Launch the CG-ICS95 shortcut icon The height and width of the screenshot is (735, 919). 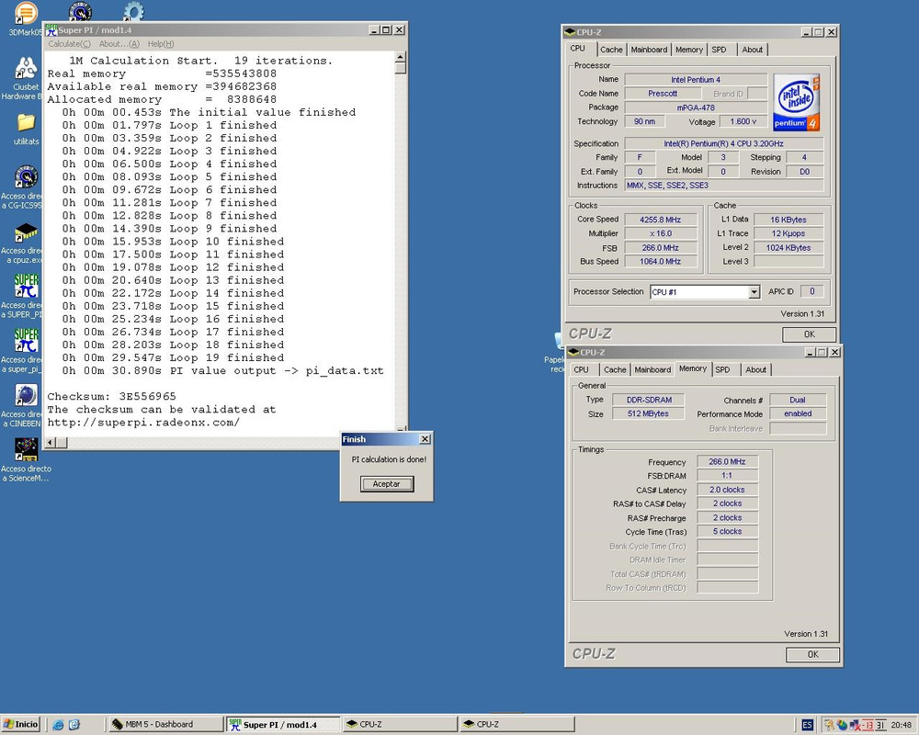(x=26, y=177)
